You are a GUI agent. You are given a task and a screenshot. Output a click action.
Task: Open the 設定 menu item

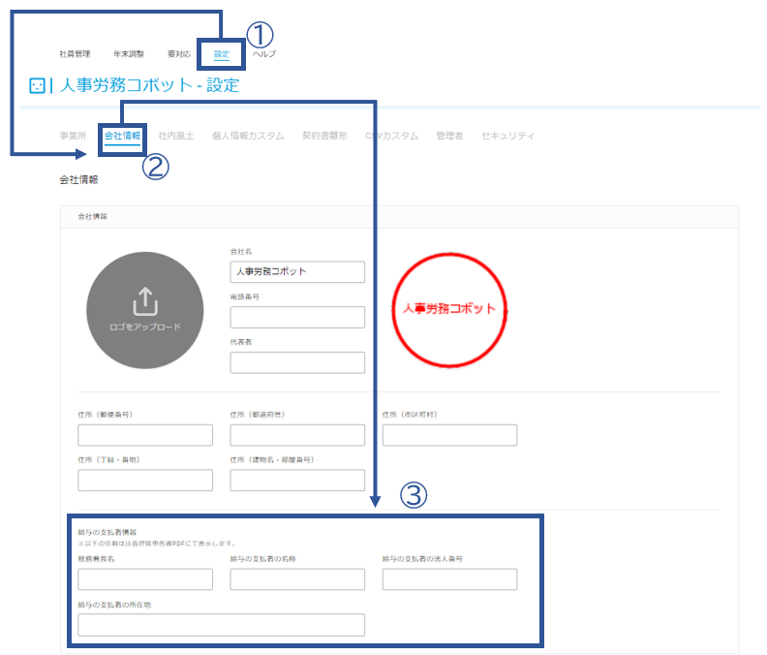222,54
